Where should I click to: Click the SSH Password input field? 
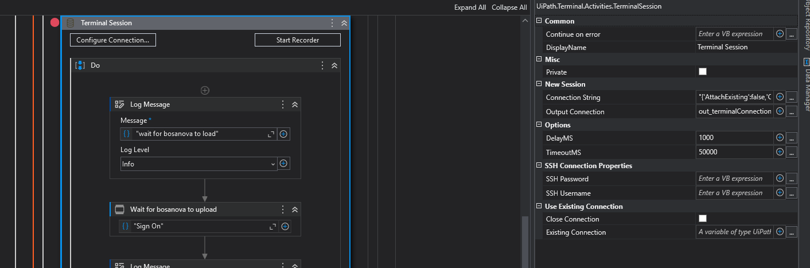pos(734,178)
